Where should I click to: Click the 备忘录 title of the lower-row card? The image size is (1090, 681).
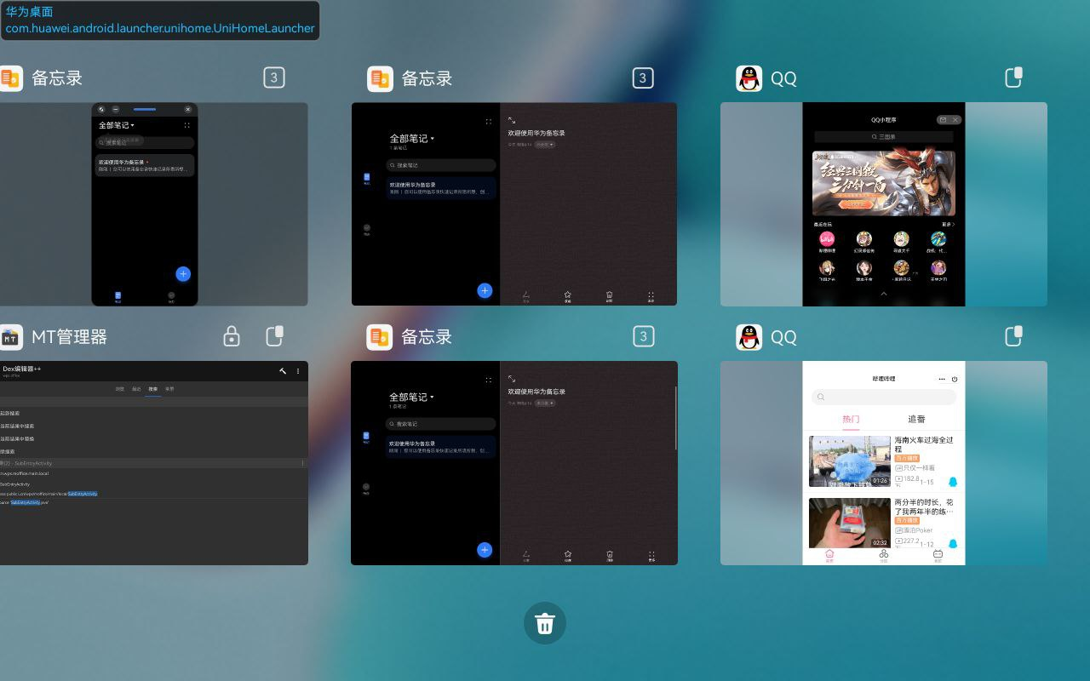click(427, 337)
